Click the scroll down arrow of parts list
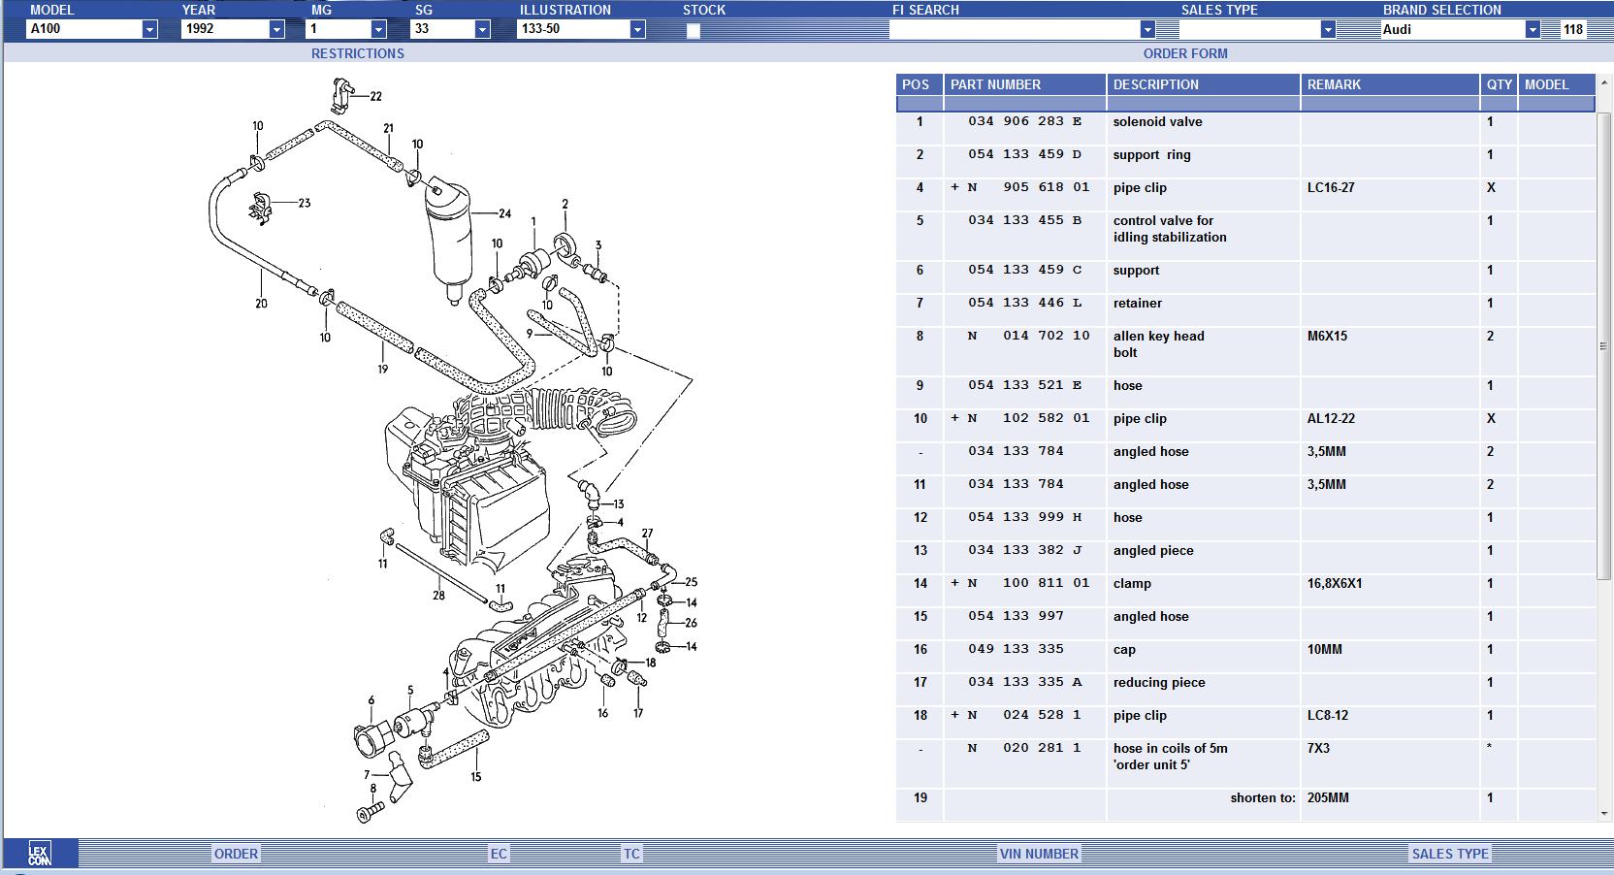This screenshot has width=1614, height=875. pos(1602,814)
